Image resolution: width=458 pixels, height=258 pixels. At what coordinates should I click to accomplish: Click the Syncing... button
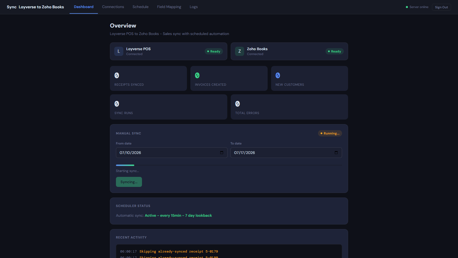[129, 182]
